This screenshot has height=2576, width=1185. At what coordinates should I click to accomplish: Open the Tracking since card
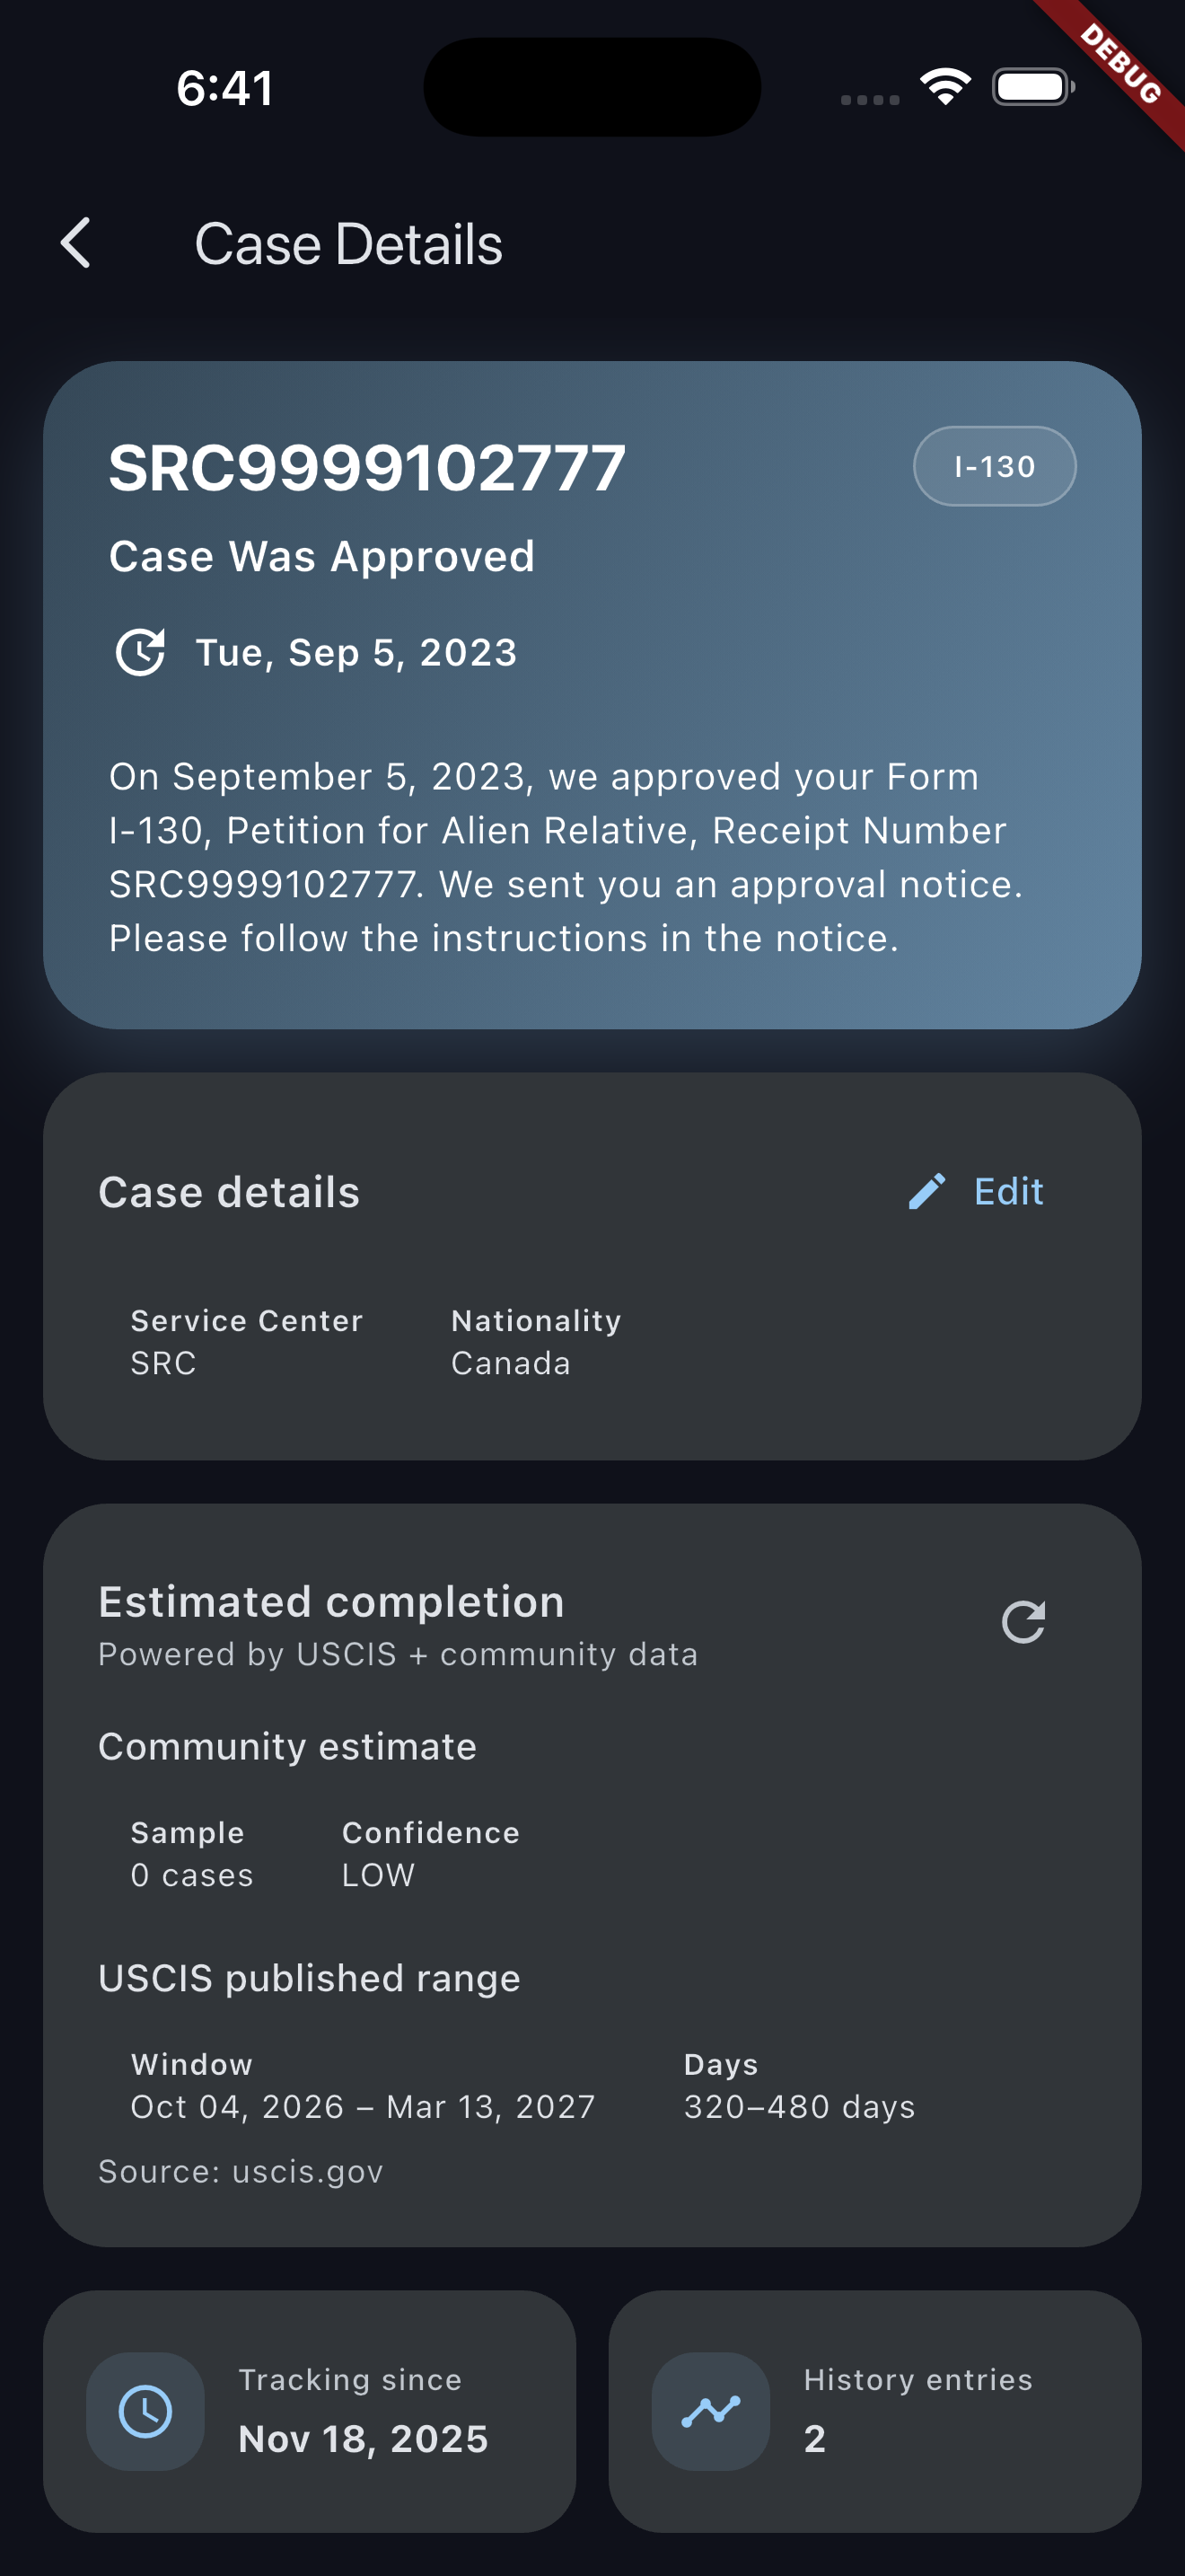click(x=310, y=2411)
